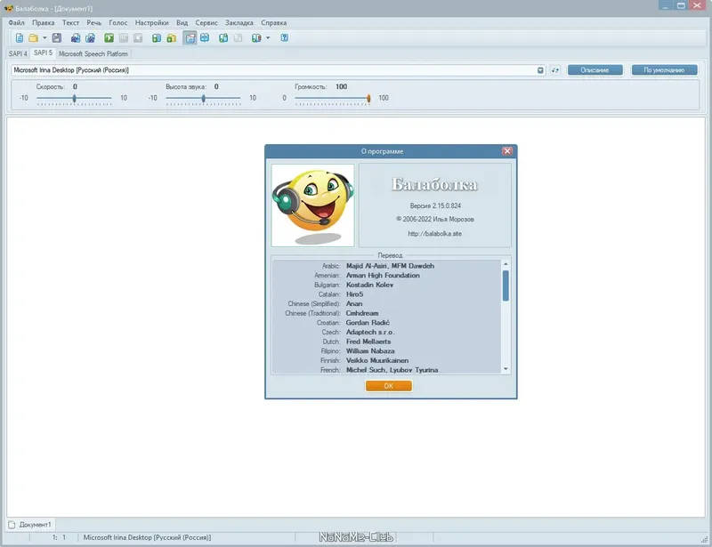
Task: Click the Описание button
Action: tap(595, 70)
